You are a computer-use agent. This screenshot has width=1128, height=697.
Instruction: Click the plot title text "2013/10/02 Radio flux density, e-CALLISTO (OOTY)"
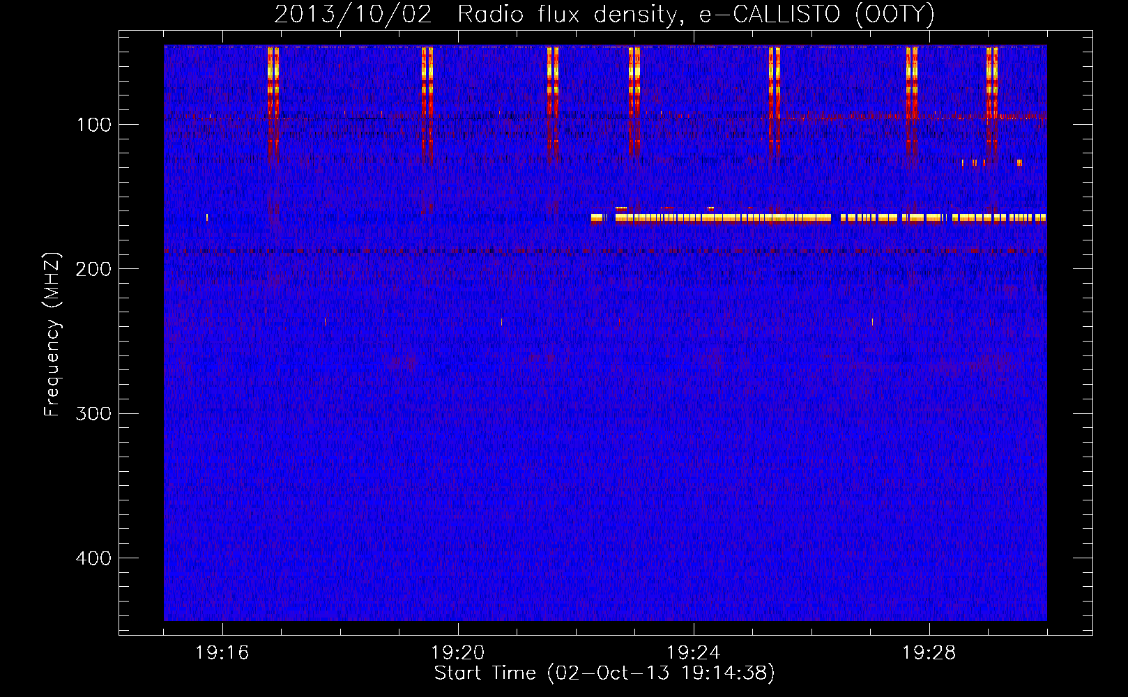pyautogui.click(x=604, y=14)
